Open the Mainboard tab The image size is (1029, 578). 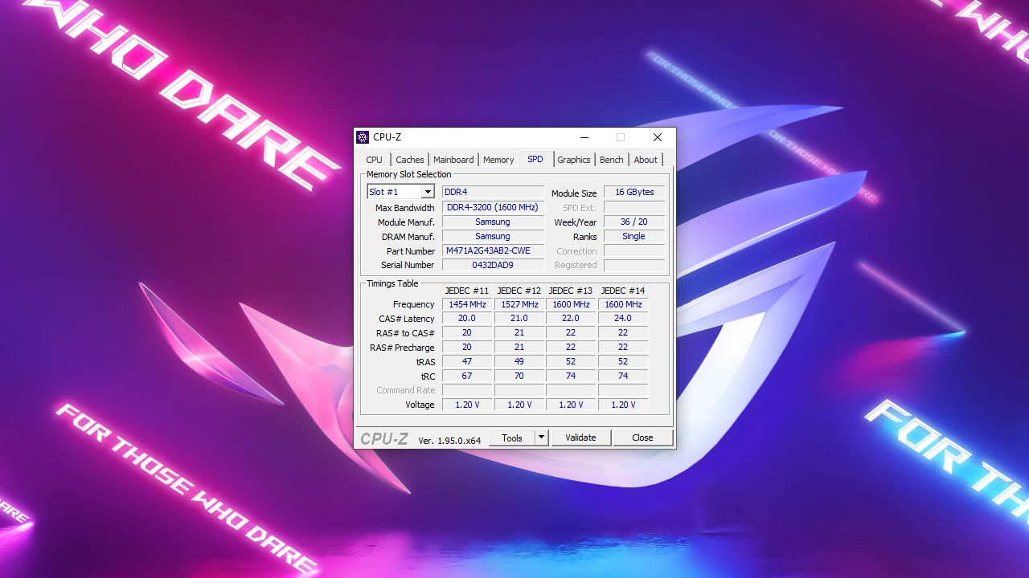point(453,159)
